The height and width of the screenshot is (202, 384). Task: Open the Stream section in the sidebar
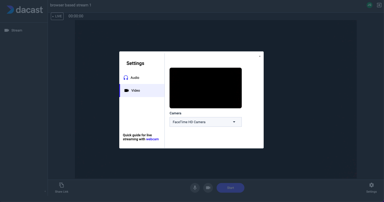(13, 30)
